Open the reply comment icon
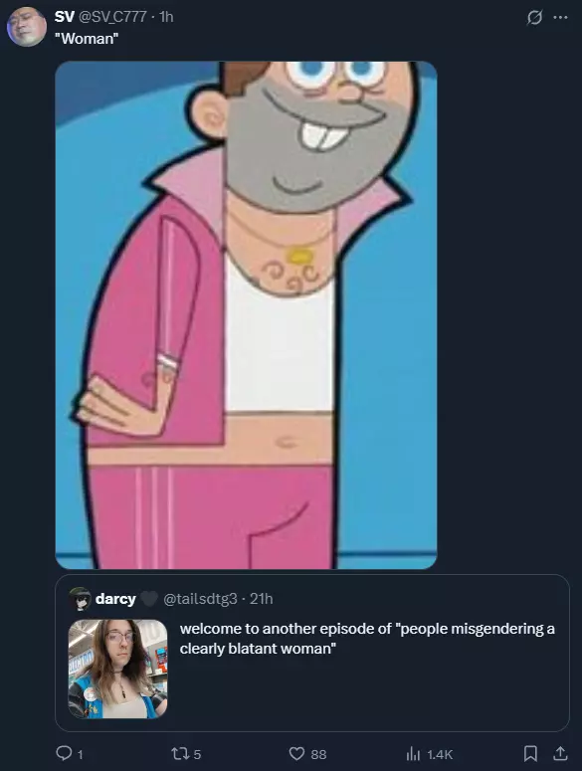The image size is (582, 771). [x=64, y=753]
